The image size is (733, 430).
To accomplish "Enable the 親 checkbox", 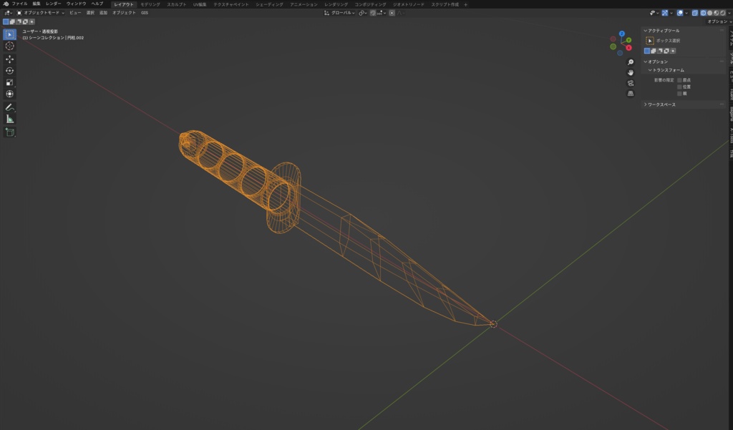I will click(680, 94).
